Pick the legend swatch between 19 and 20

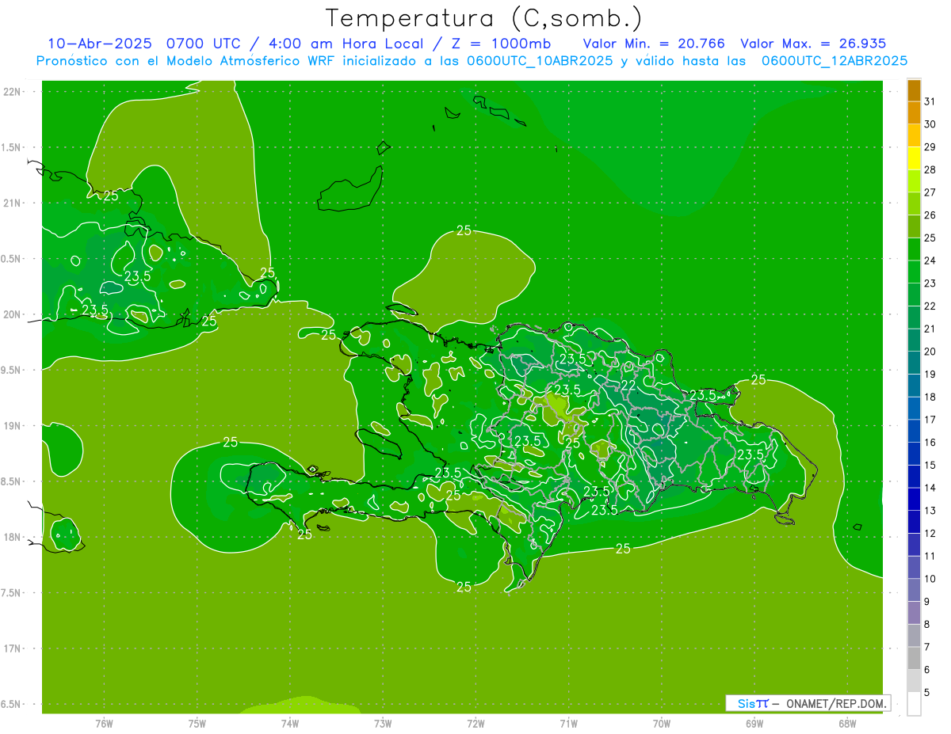coord(914,363)
